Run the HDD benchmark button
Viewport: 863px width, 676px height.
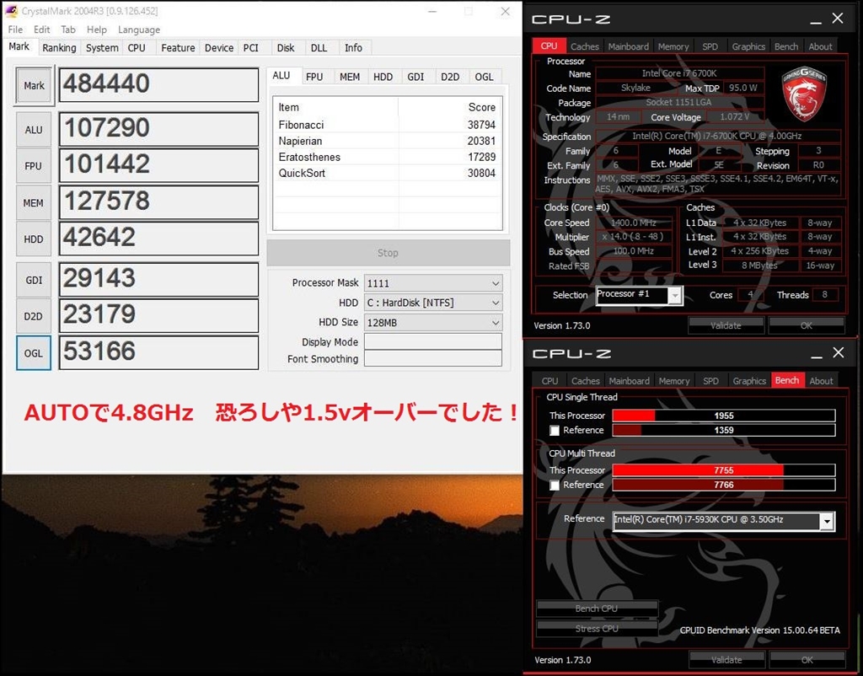(34, 239)
